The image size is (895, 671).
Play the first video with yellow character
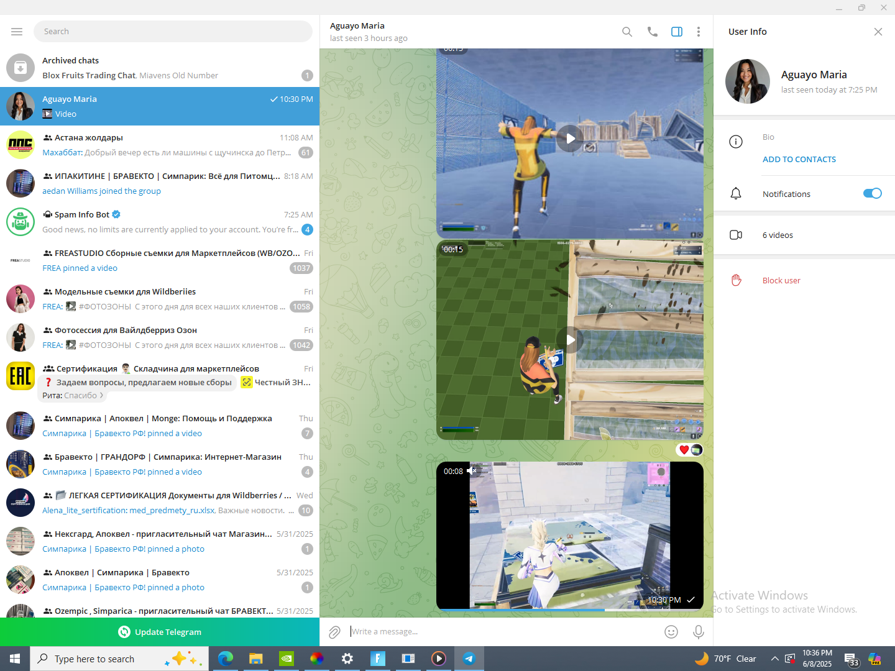(570, 139)
